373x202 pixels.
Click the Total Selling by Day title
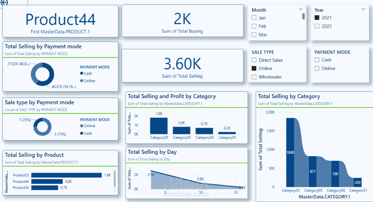(152, 152)
